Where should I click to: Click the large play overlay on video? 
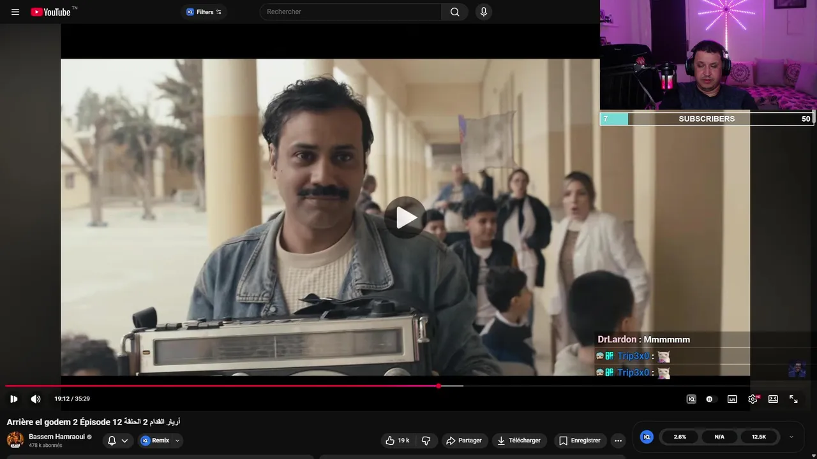pos(405,217)
